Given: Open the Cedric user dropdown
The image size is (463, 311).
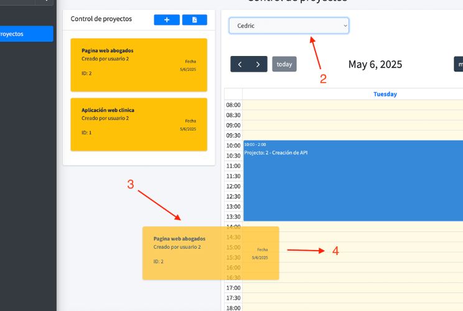Looking at the screenshot, I should tap(289, 26).
